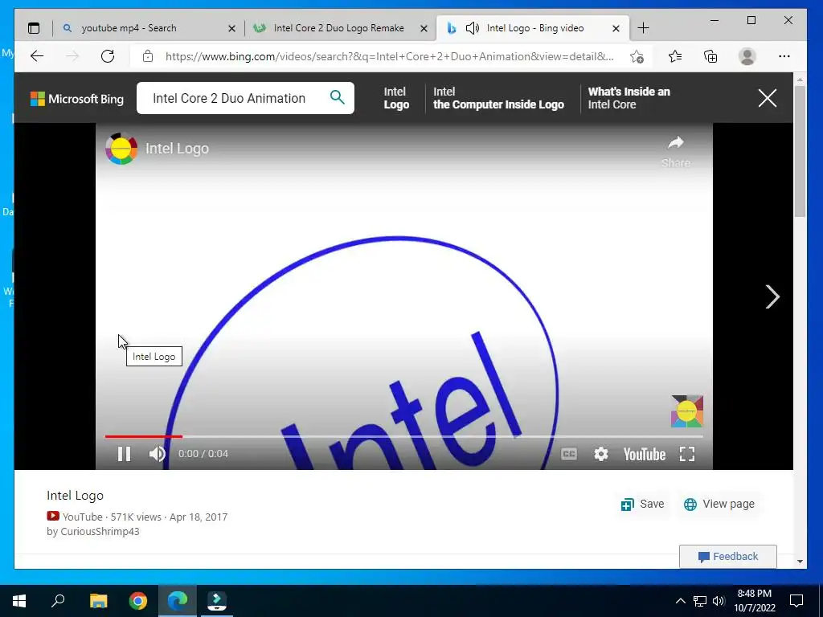Image resolution: width=823 pixels, height=617 pixels.
Task: Go to next video arrow
Action: [x=772, y=297]
